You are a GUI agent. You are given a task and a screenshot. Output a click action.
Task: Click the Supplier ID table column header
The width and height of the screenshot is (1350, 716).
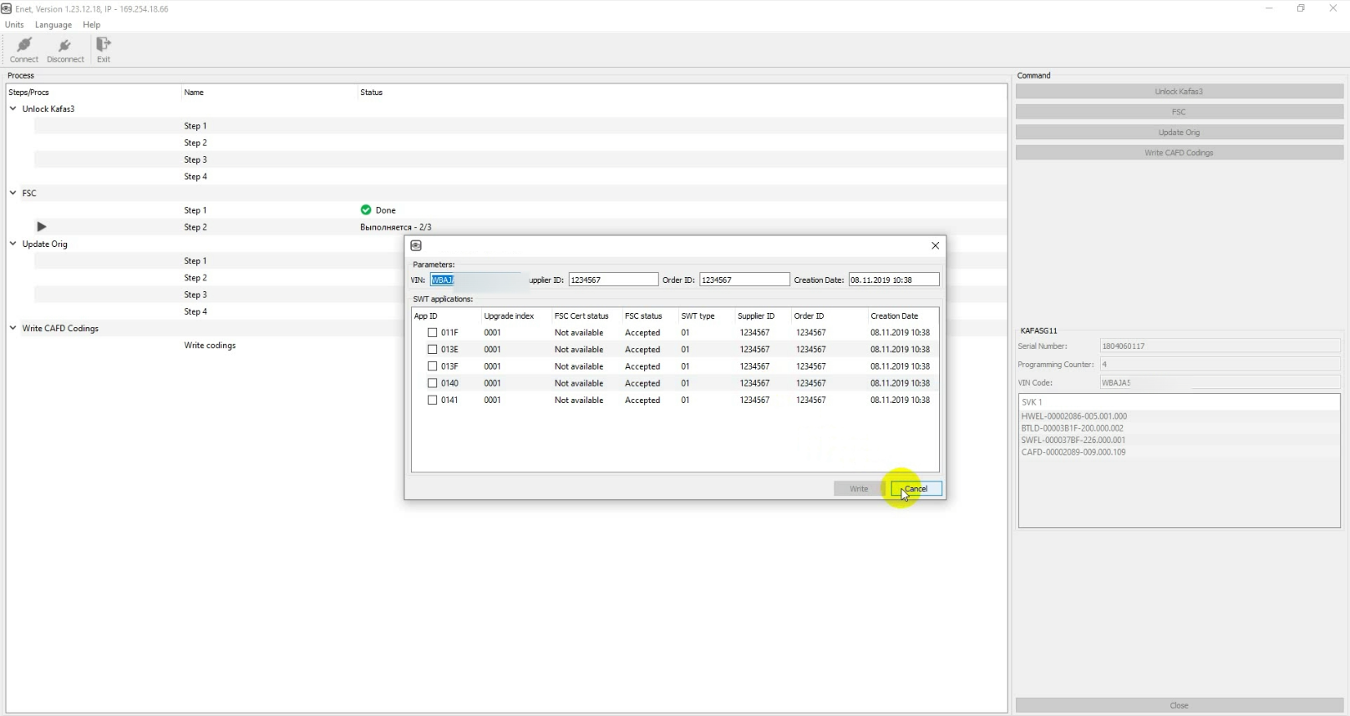756,316
